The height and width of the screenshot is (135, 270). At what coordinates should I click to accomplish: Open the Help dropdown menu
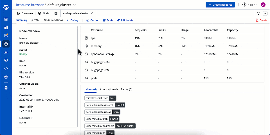coord(249,5)
